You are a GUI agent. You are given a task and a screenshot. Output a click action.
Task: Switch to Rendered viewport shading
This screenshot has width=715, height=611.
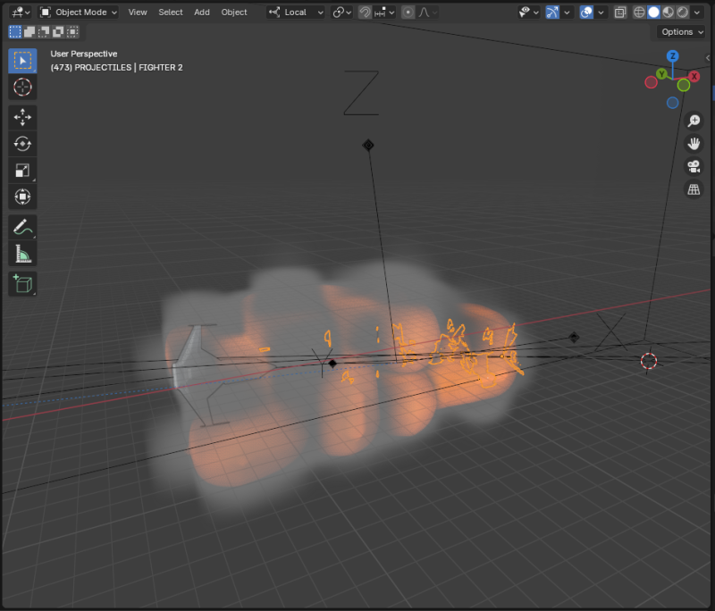click(x=683, y=13)
